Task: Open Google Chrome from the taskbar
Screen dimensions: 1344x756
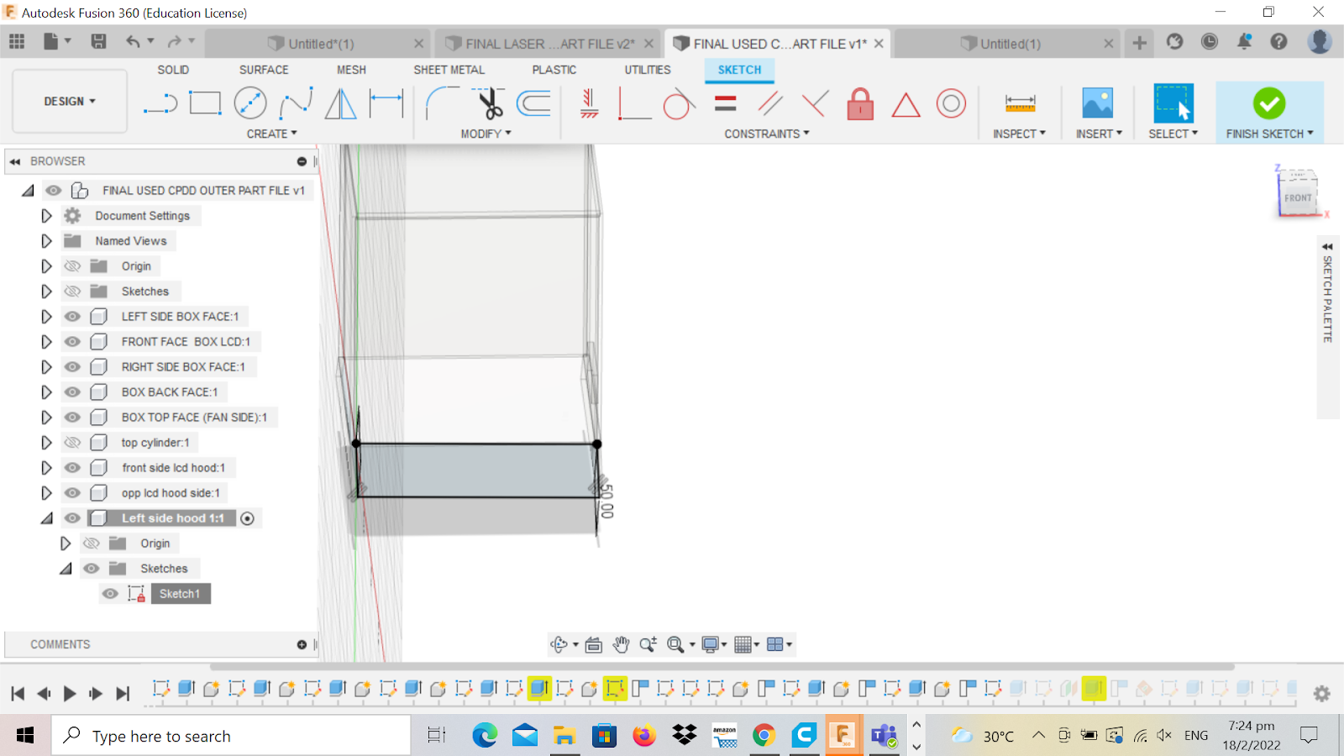Action: pos(764,736)
